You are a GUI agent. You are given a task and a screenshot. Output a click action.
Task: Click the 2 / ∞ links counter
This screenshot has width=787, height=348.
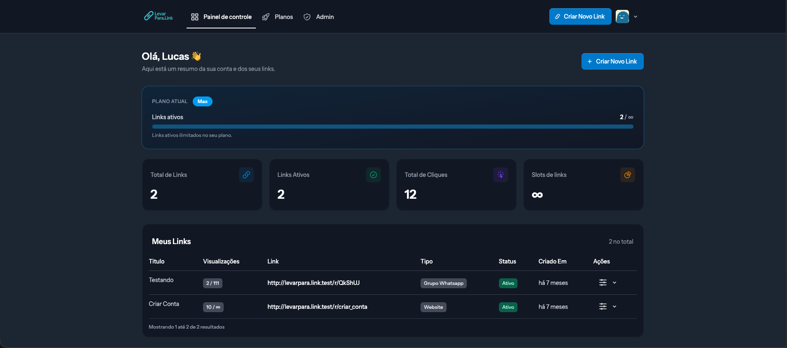tap(626, 117)
